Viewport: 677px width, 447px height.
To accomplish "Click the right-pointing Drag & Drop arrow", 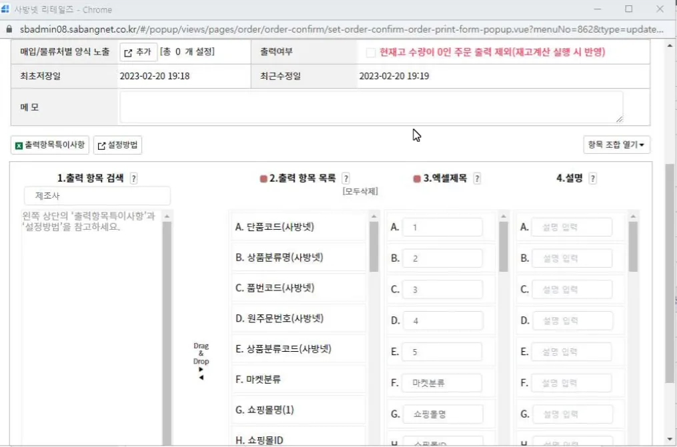I will pyautogui.click(x=201, y=370).
